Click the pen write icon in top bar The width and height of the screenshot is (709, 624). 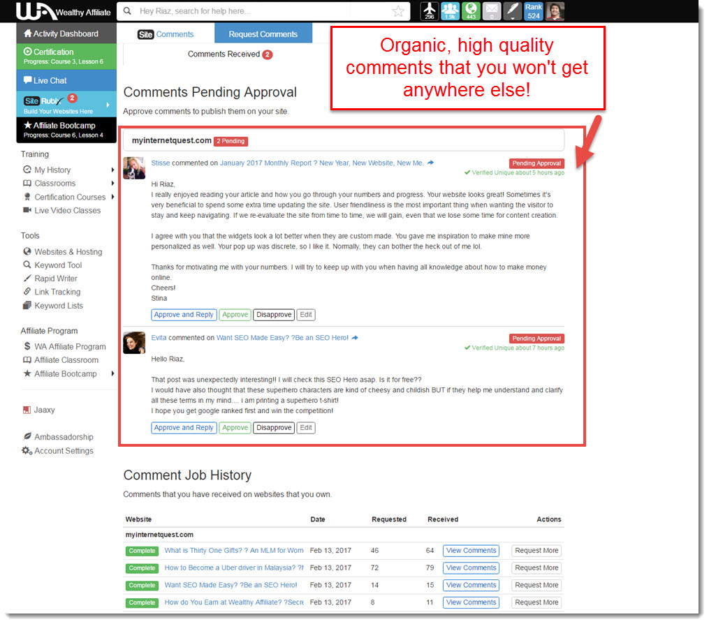coord(512,11)
